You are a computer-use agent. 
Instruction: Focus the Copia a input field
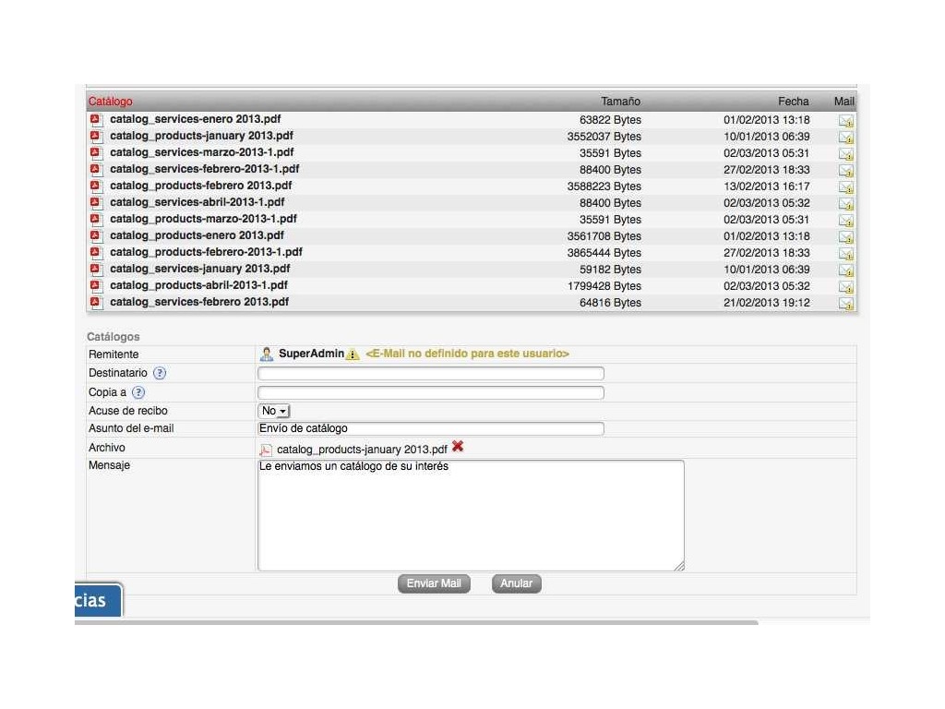[431, 392]
